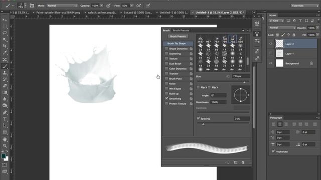The height and width of the screenshot is (180, 321).
Task: Select the Crop tool
Action: (5, 46)
